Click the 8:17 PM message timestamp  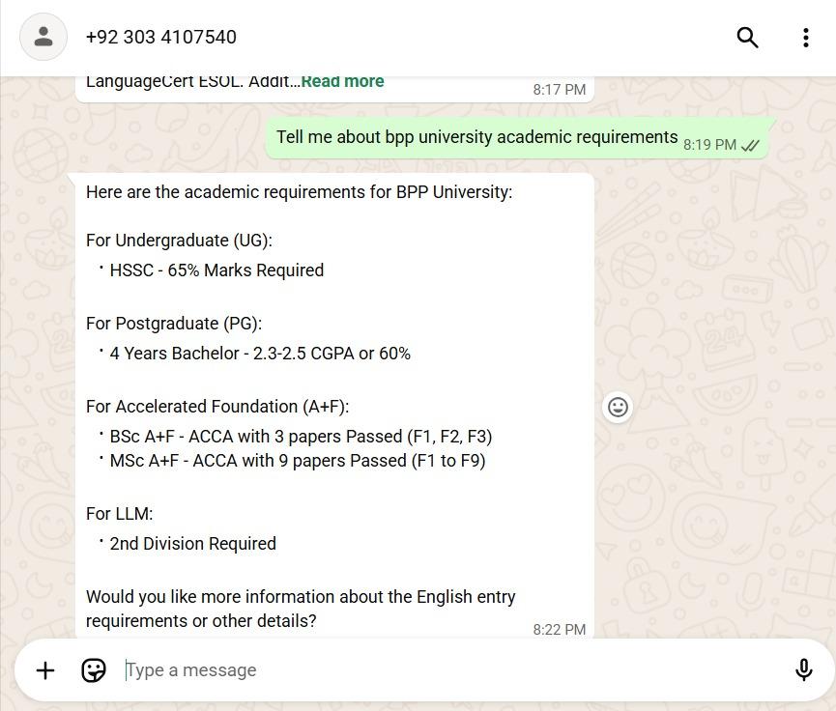click(x=559, y=89)
